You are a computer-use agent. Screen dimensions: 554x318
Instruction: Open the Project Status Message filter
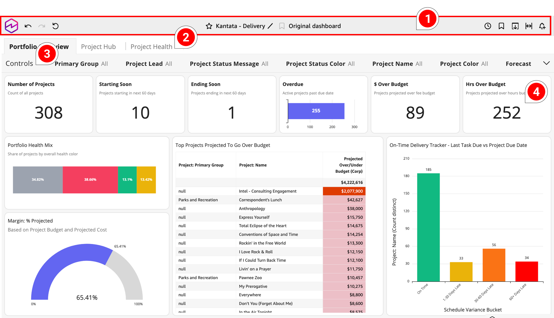pyautogui.click(x=229, y=64)
